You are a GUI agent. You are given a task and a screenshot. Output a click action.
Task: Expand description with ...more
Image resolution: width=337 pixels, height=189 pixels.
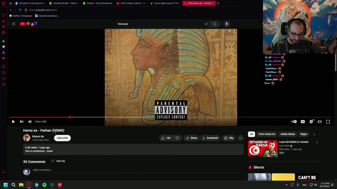pyautogui.click(x=49, y=151)
